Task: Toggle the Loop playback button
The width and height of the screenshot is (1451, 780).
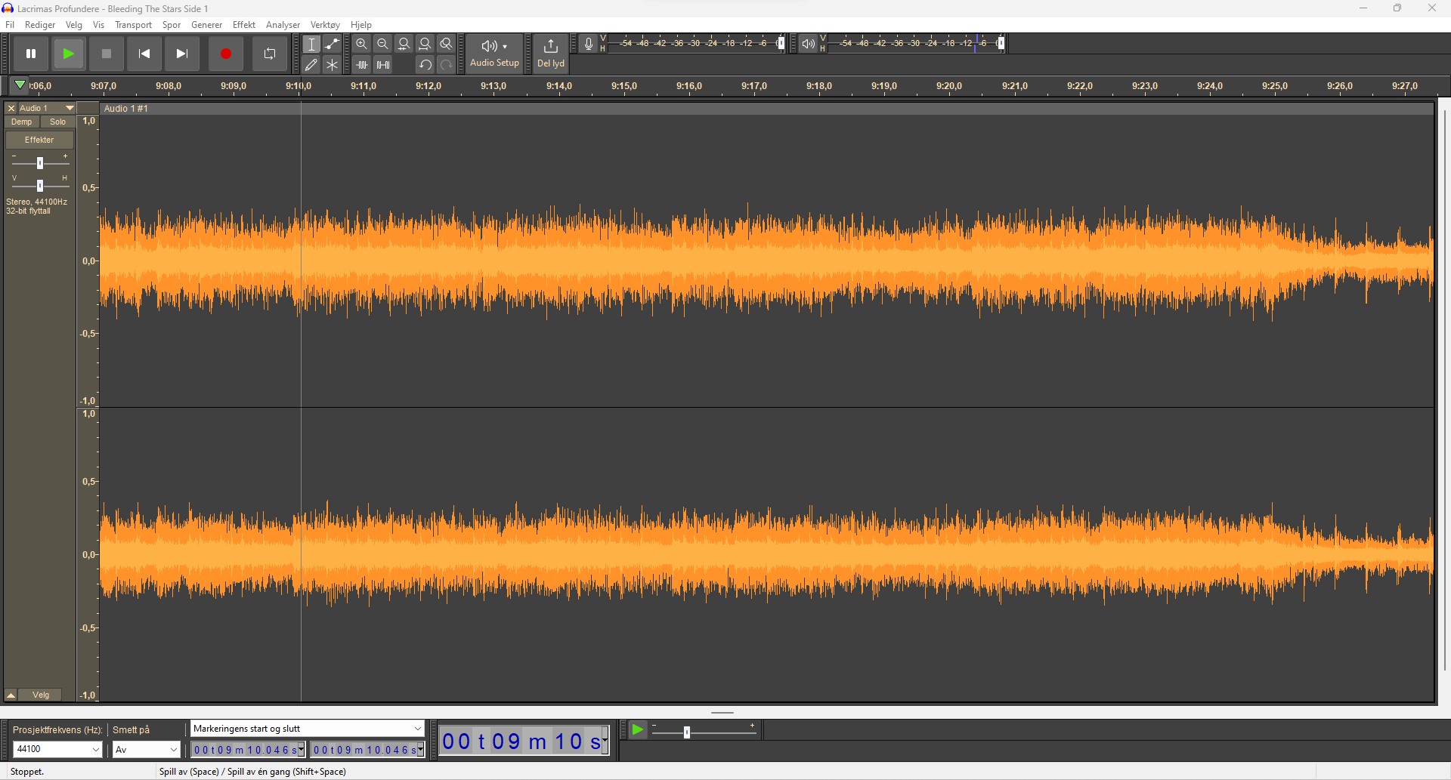Action: (270, 54)
